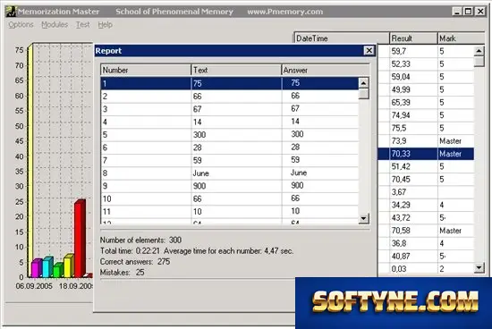Select the result row 73,9 marked Master
Screen dimensions: 492x329
(426, 141)
